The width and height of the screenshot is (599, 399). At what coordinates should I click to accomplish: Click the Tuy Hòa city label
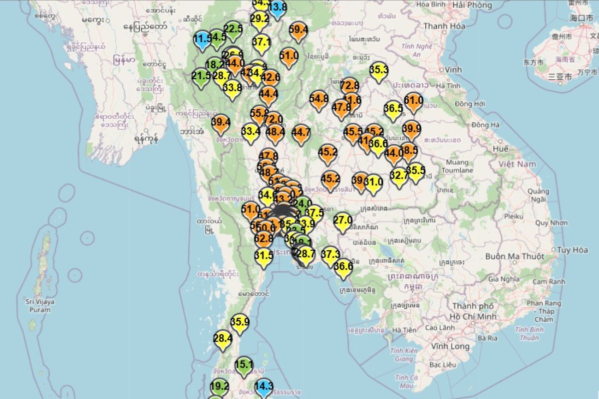(x=573, y=250)
